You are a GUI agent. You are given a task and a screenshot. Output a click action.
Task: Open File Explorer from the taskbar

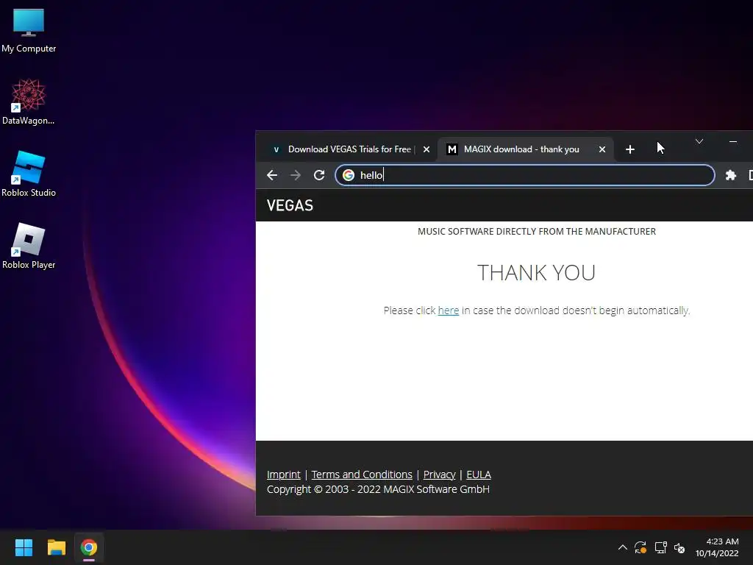(x=56, y=547)
